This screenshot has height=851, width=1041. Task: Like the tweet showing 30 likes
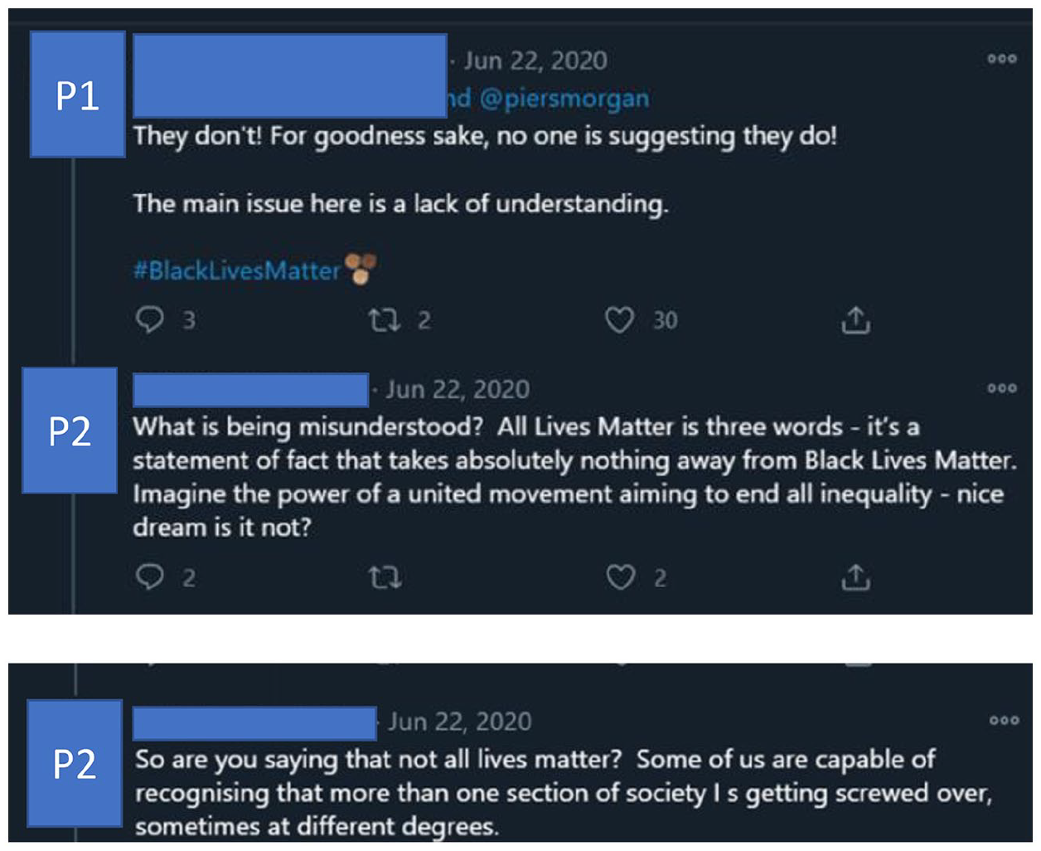[620, 320]
